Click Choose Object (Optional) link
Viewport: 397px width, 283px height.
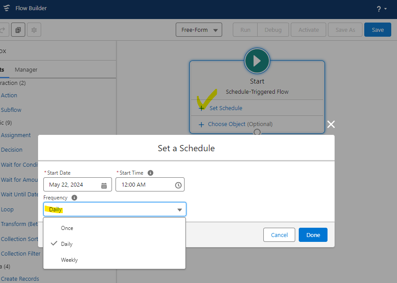[240, 124]
